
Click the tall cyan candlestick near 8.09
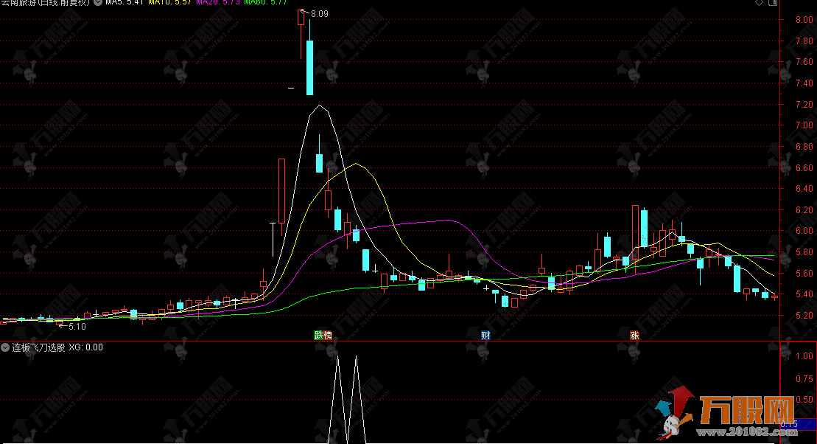click(309, 68)
